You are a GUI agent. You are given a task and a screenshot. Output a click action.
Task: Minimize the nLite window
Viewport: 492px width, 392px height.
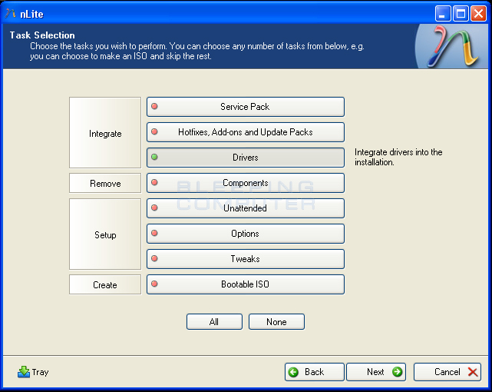tap(443, 14)
